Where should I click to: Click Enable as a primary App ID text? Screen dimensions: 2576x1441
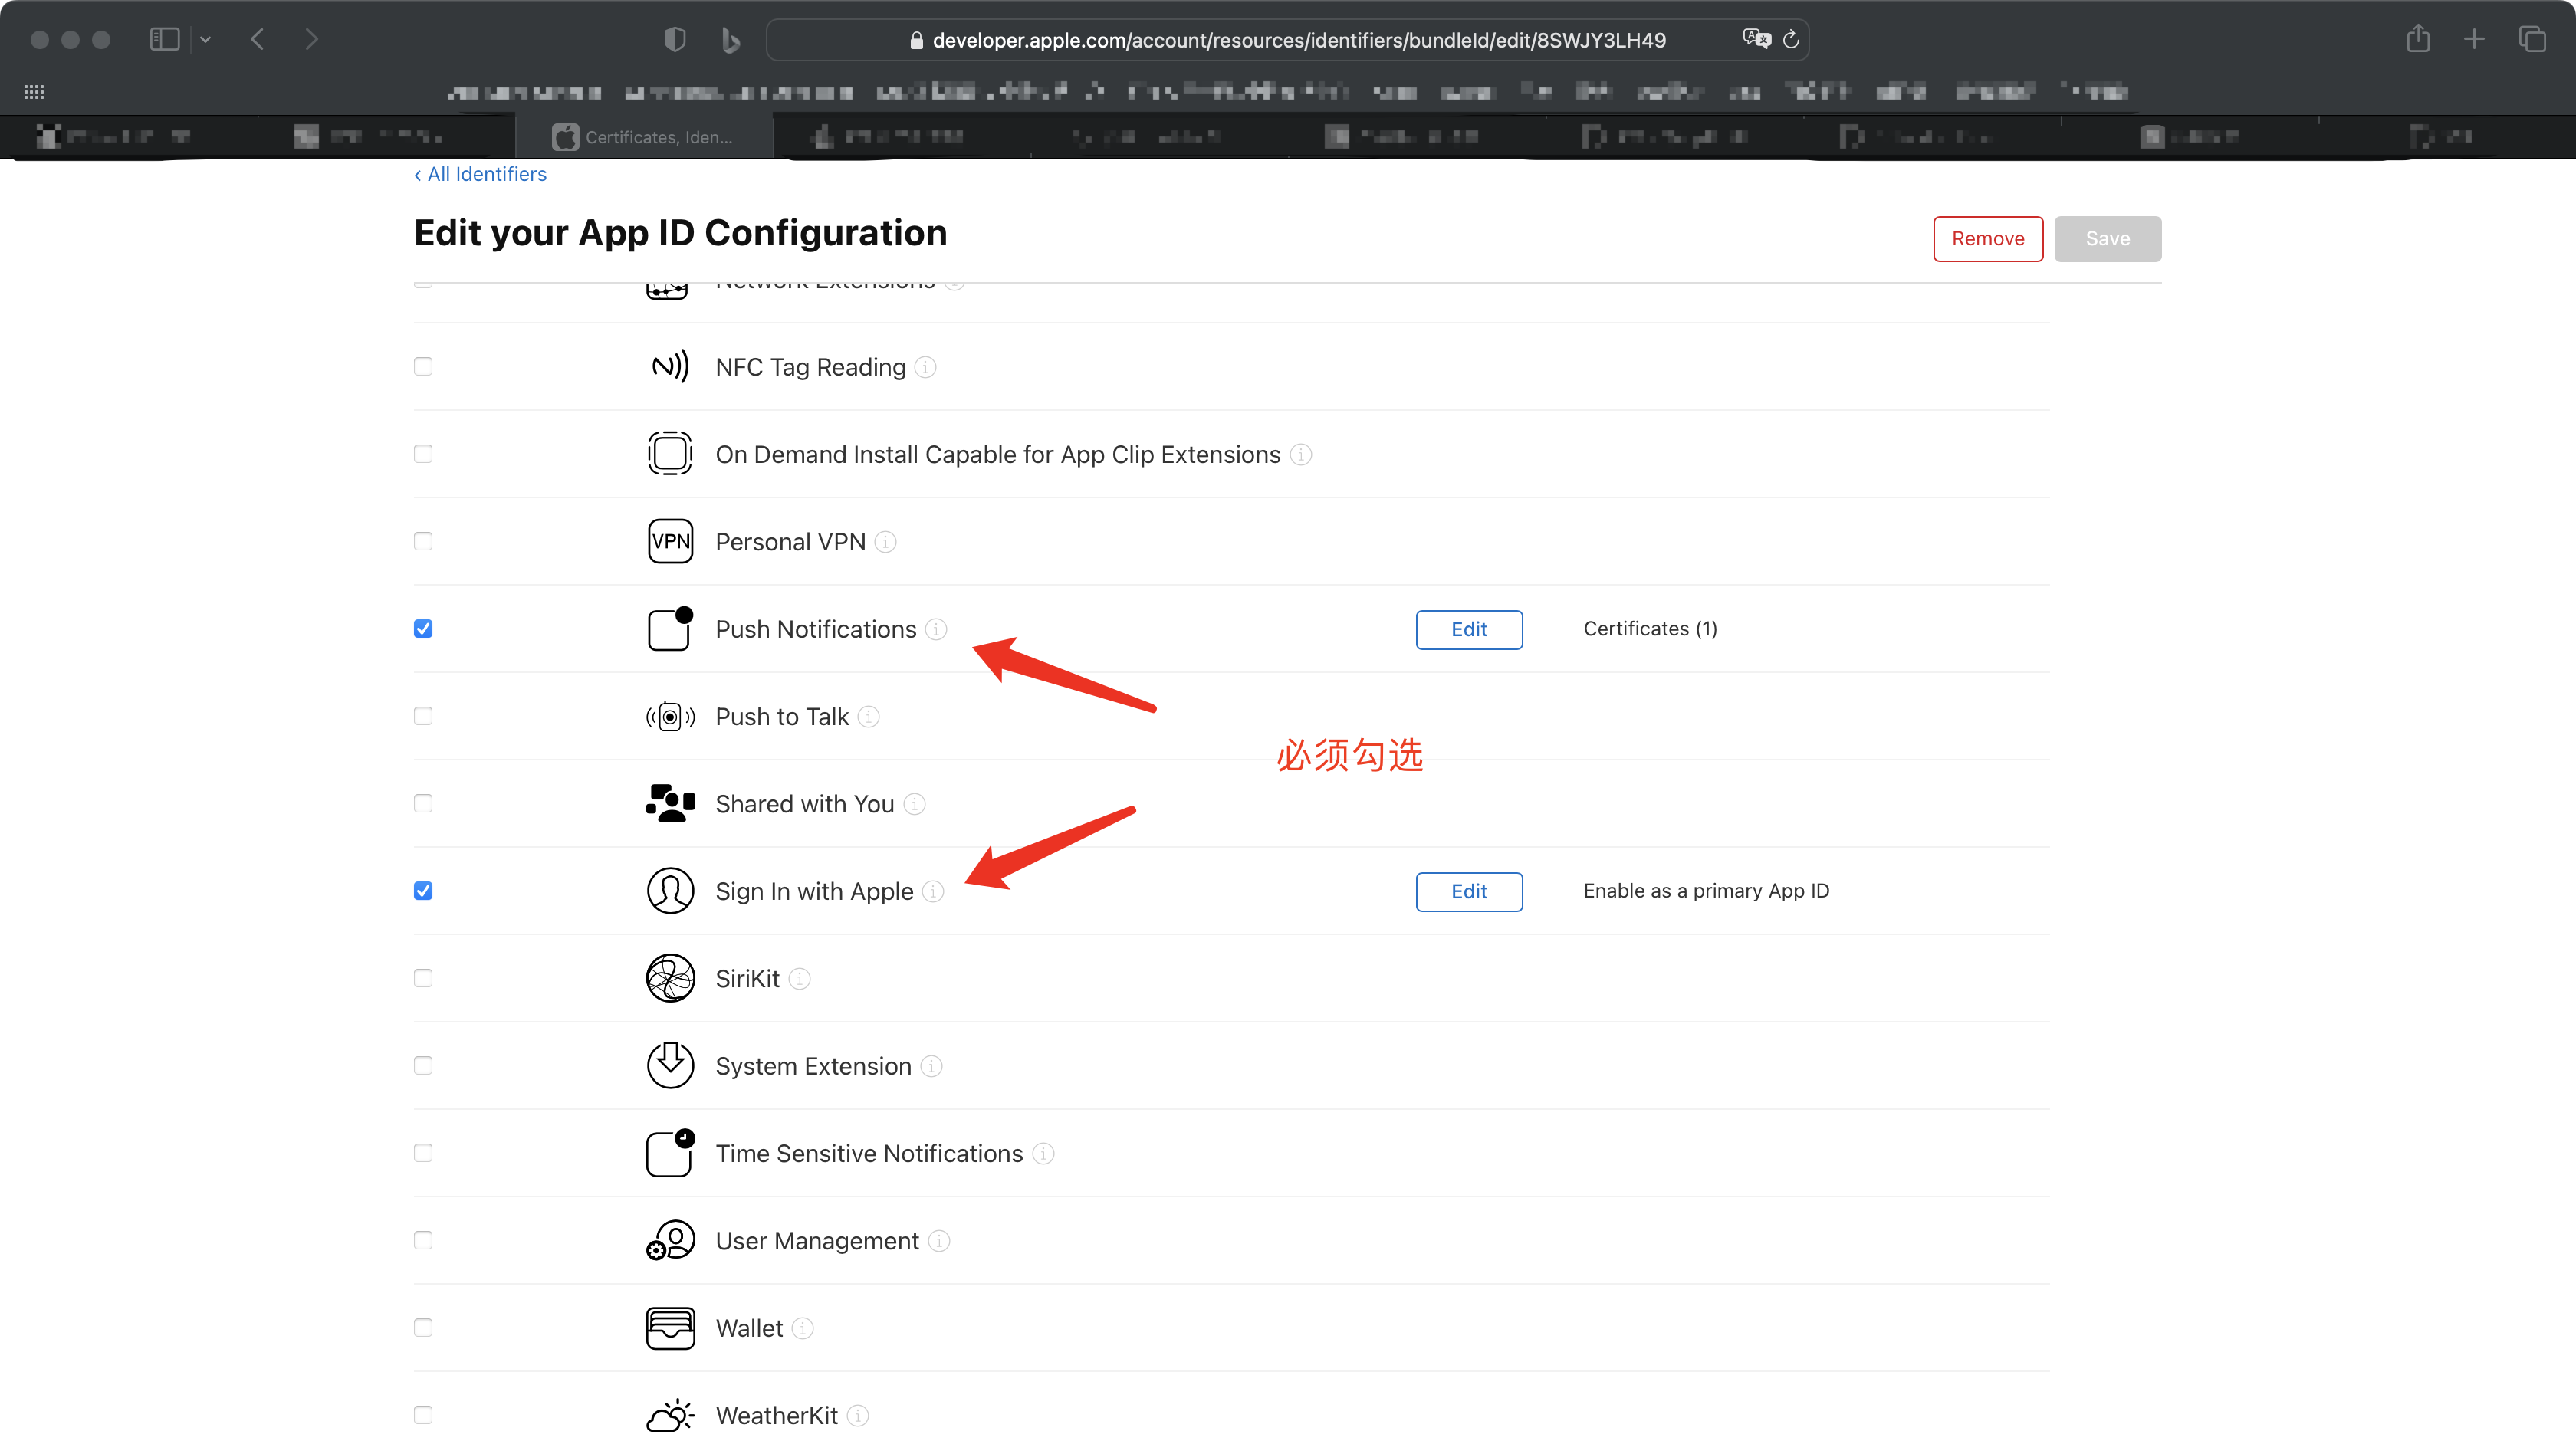pyautogui.click(x=1706, y=891)
